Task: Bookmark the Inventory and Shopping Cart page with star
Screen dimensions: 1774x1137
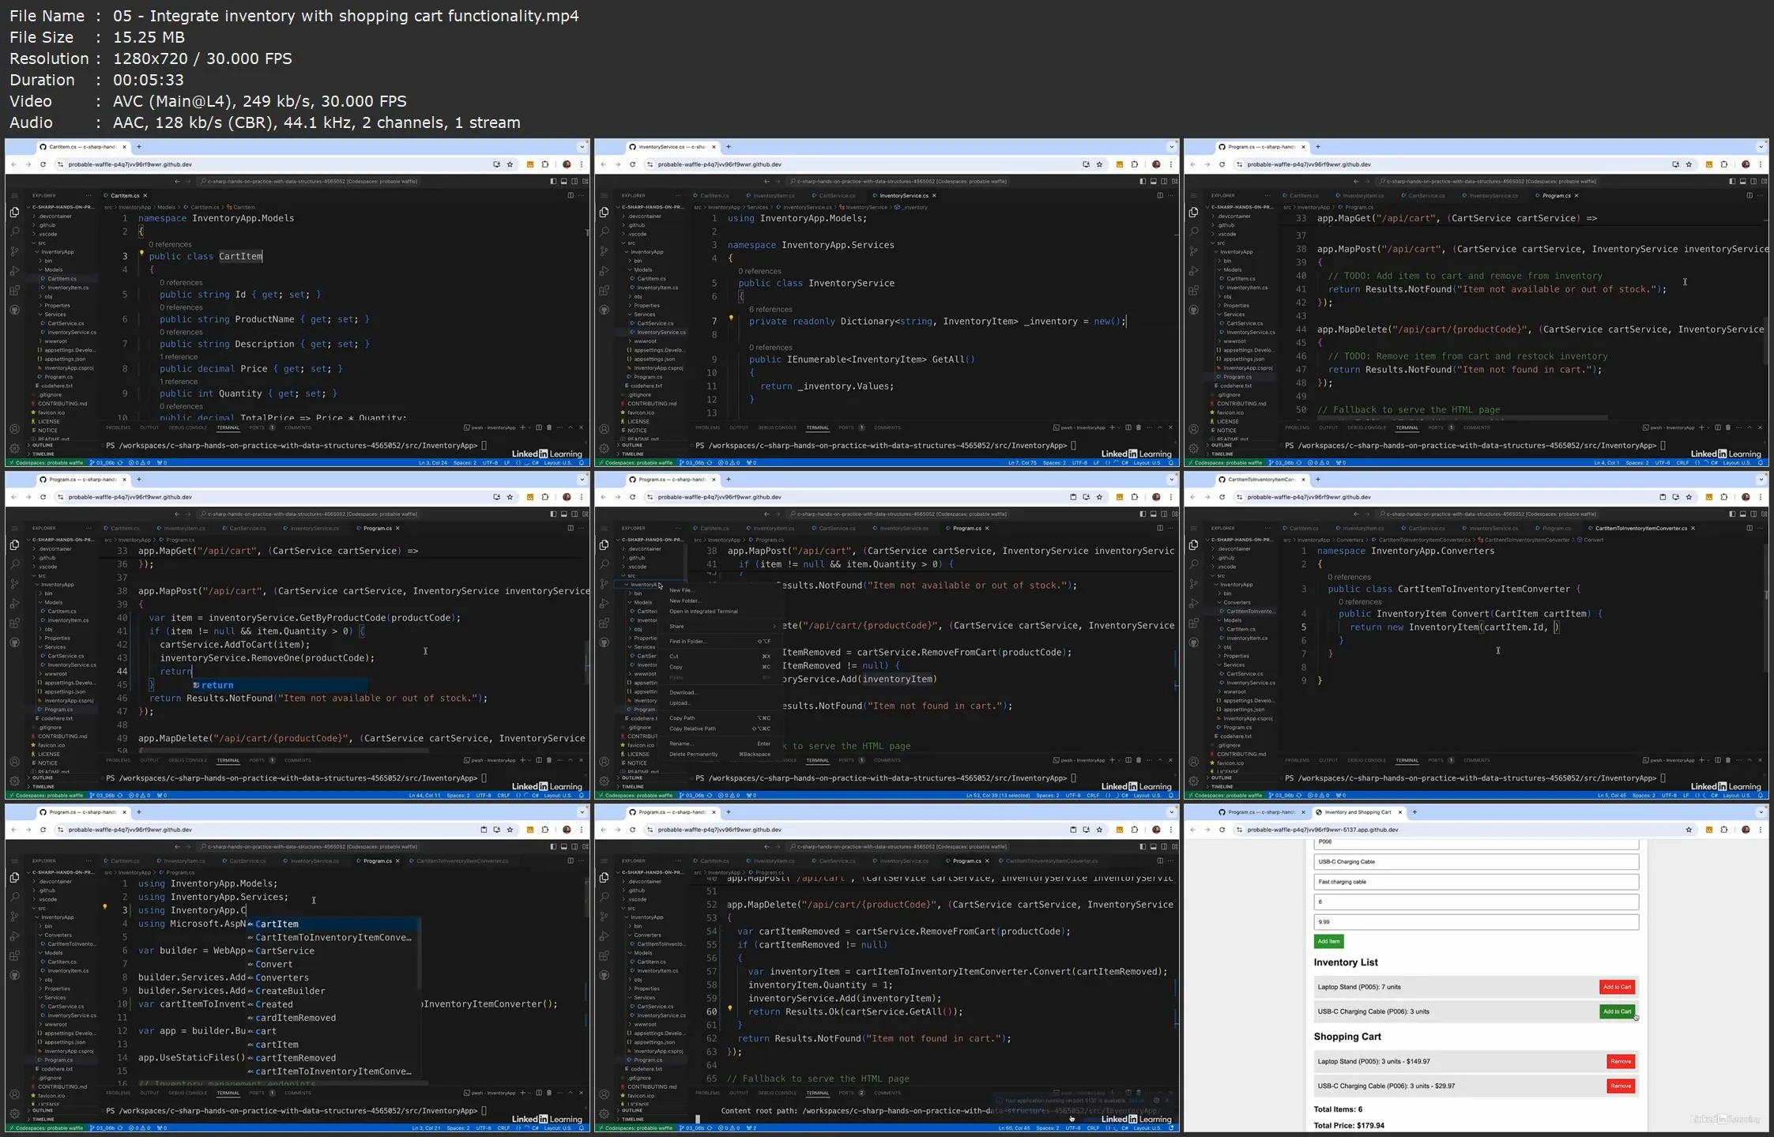Action: [1689, 830]
